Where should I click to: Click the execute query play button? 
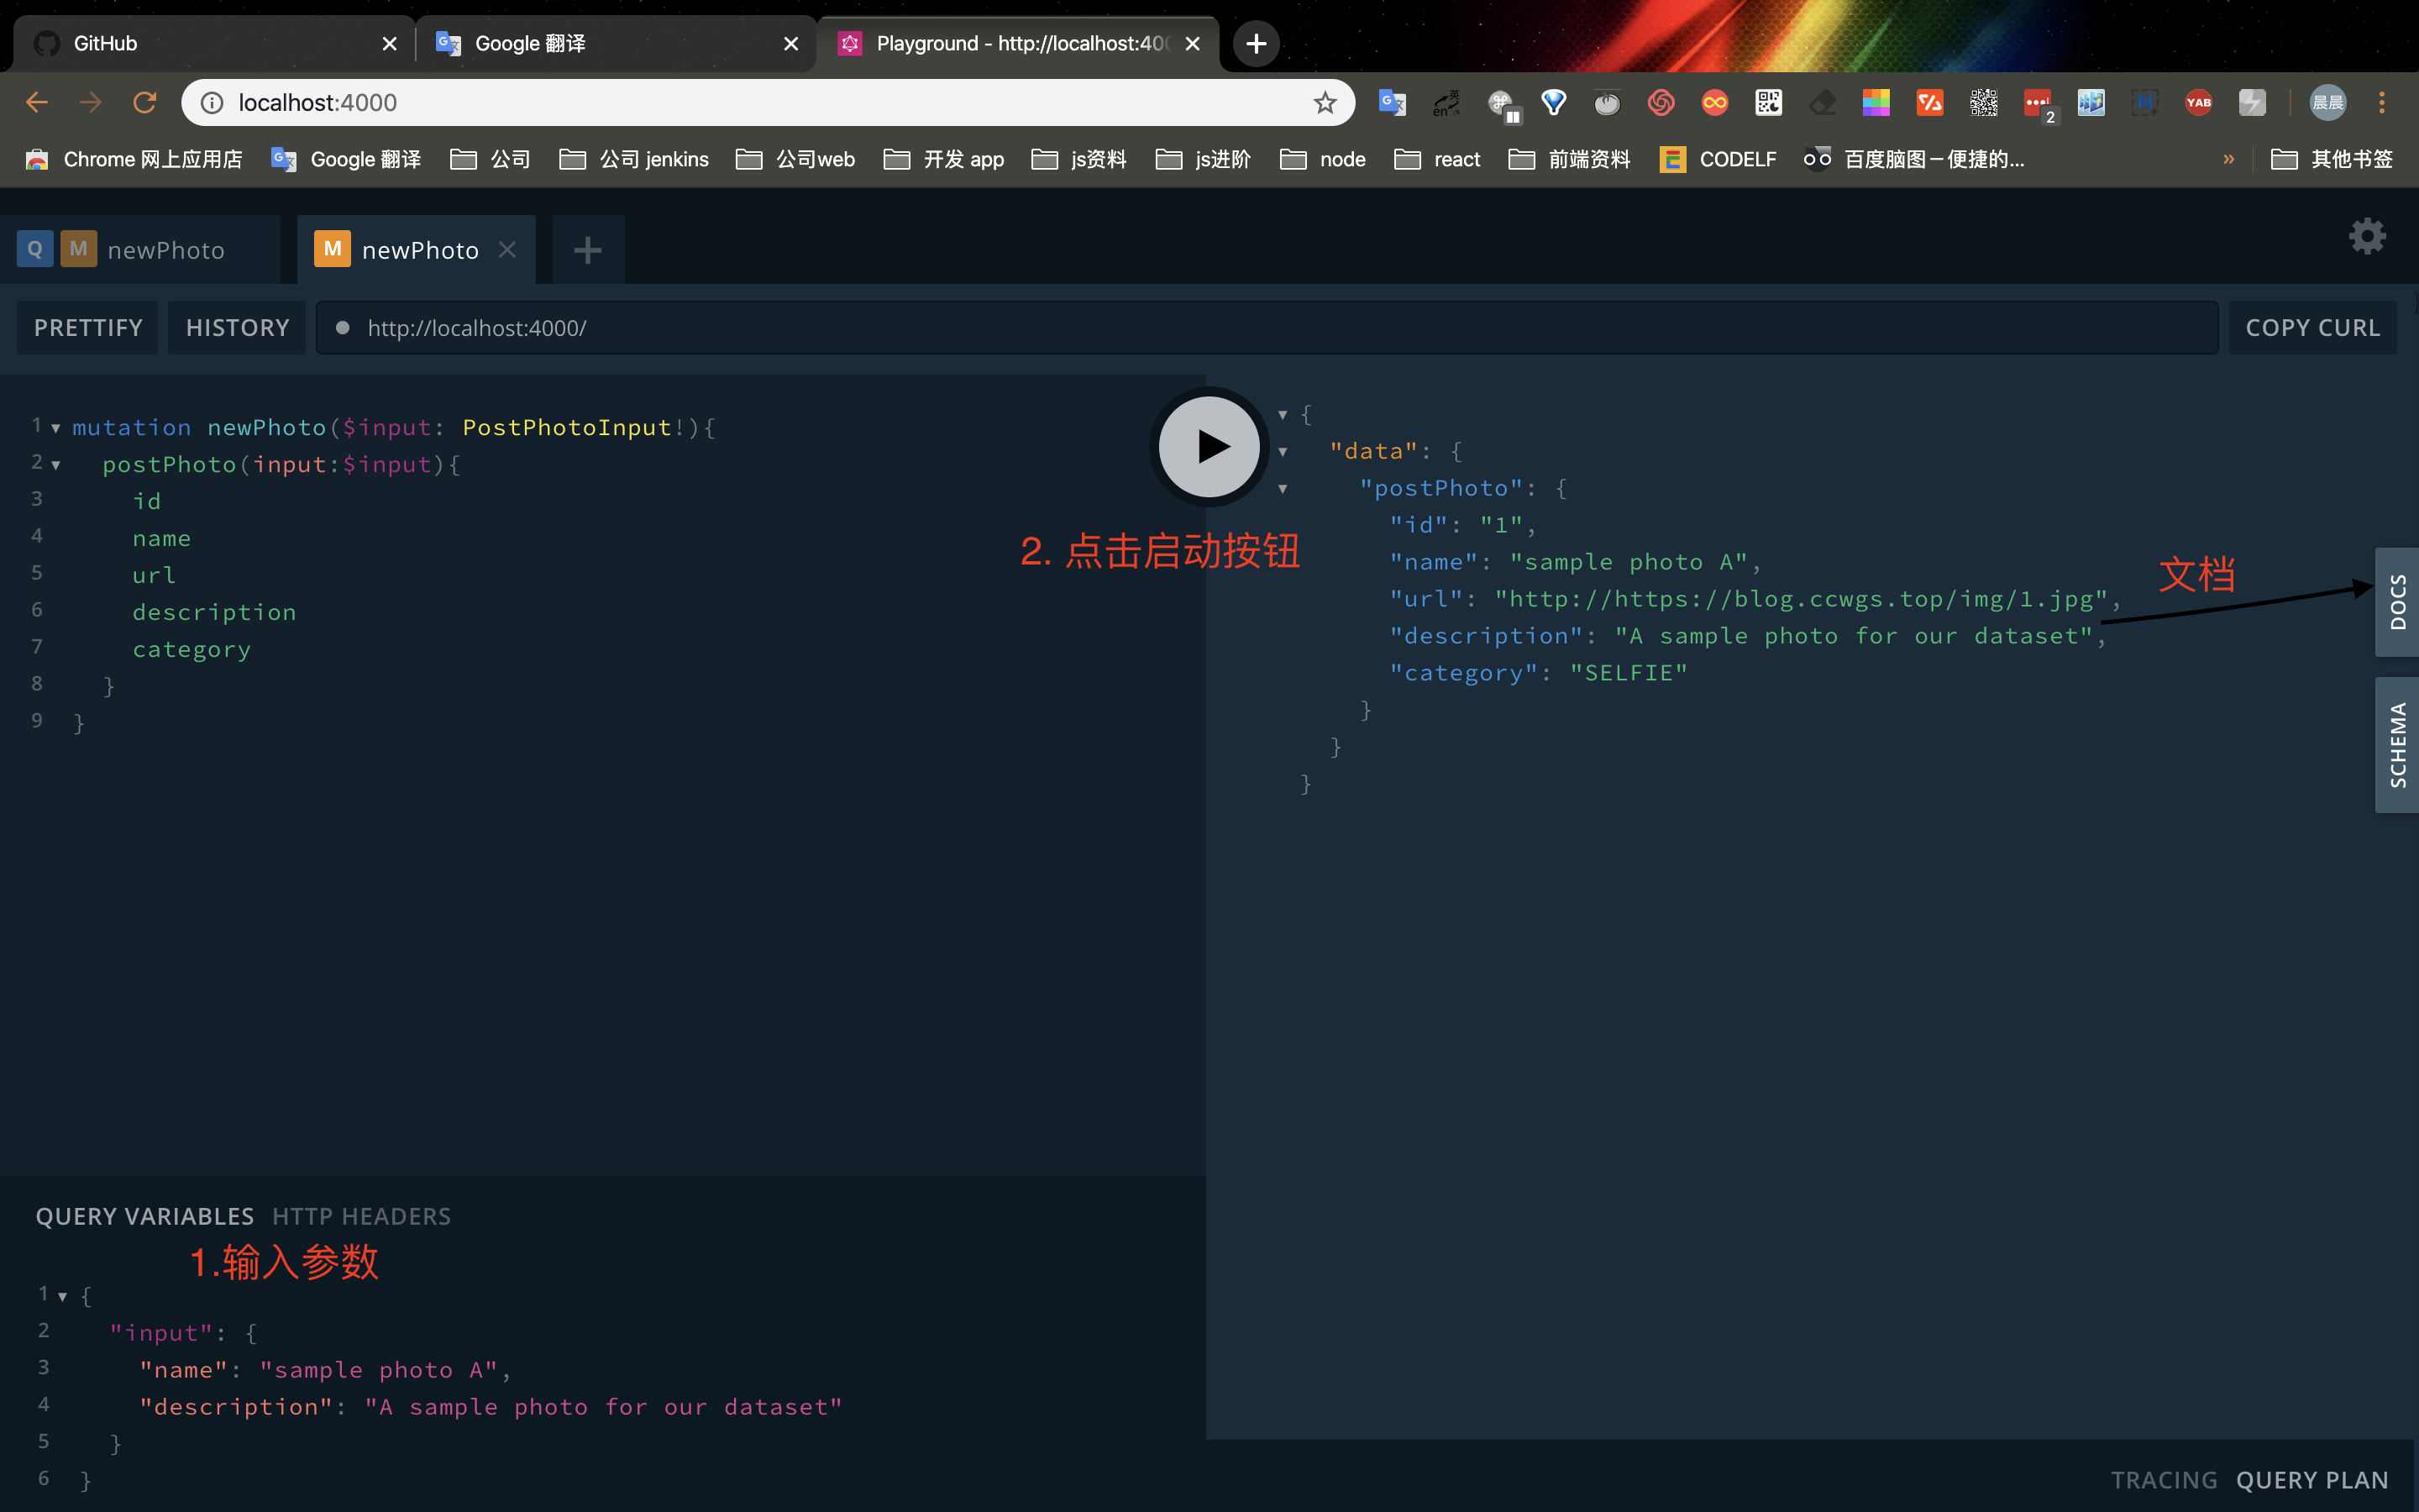1209,447
